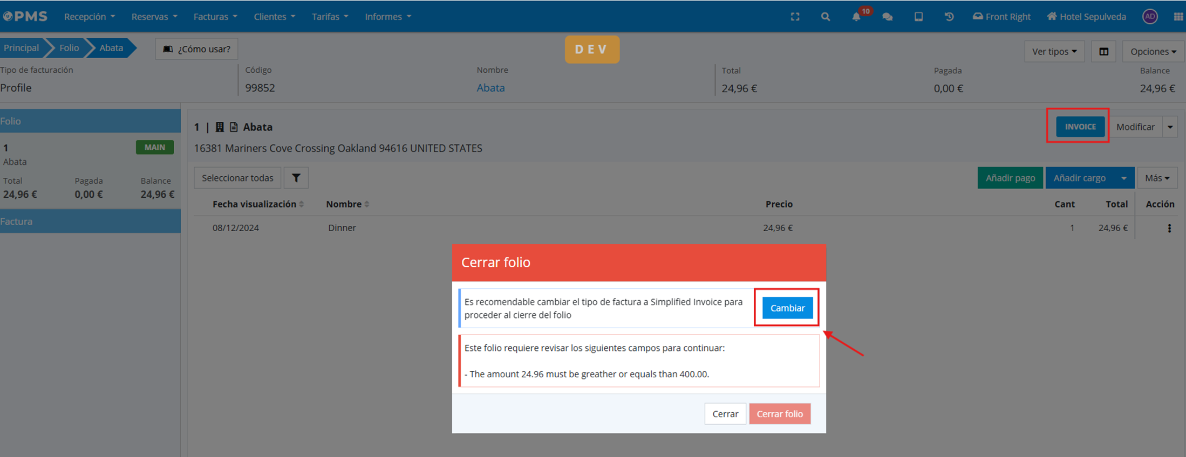Toggle the column layout view button
Image resolution: width=1186 pixels, height=457 pixels.
(x=1103, y=52)
